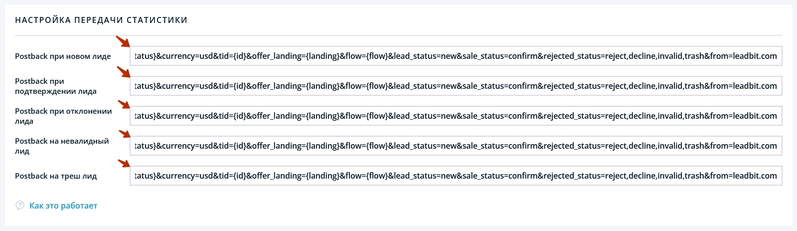Click the 'Postback при отклонении лида' label
The image size is (797, 231).
[x=63, y=116]
